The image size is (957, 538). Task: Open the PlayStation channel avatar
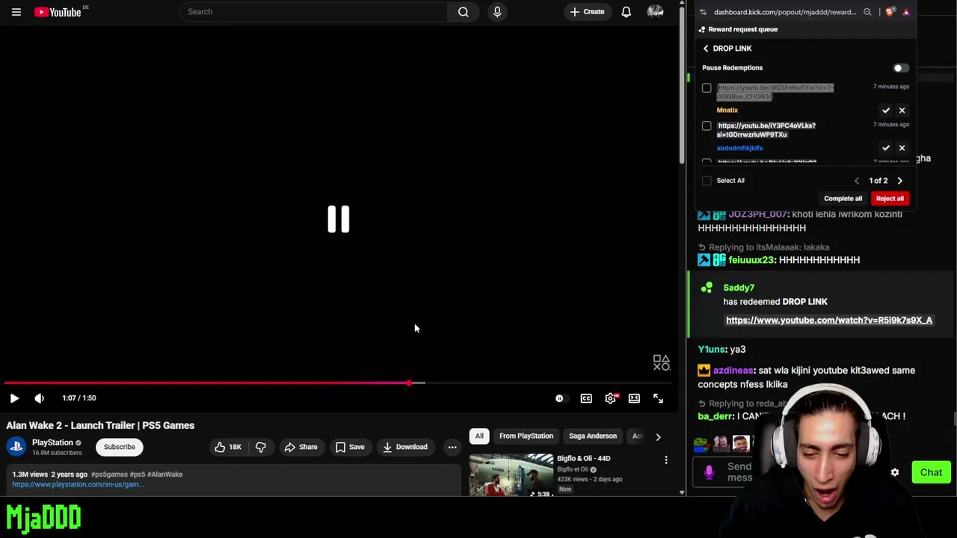click(16, 447)
